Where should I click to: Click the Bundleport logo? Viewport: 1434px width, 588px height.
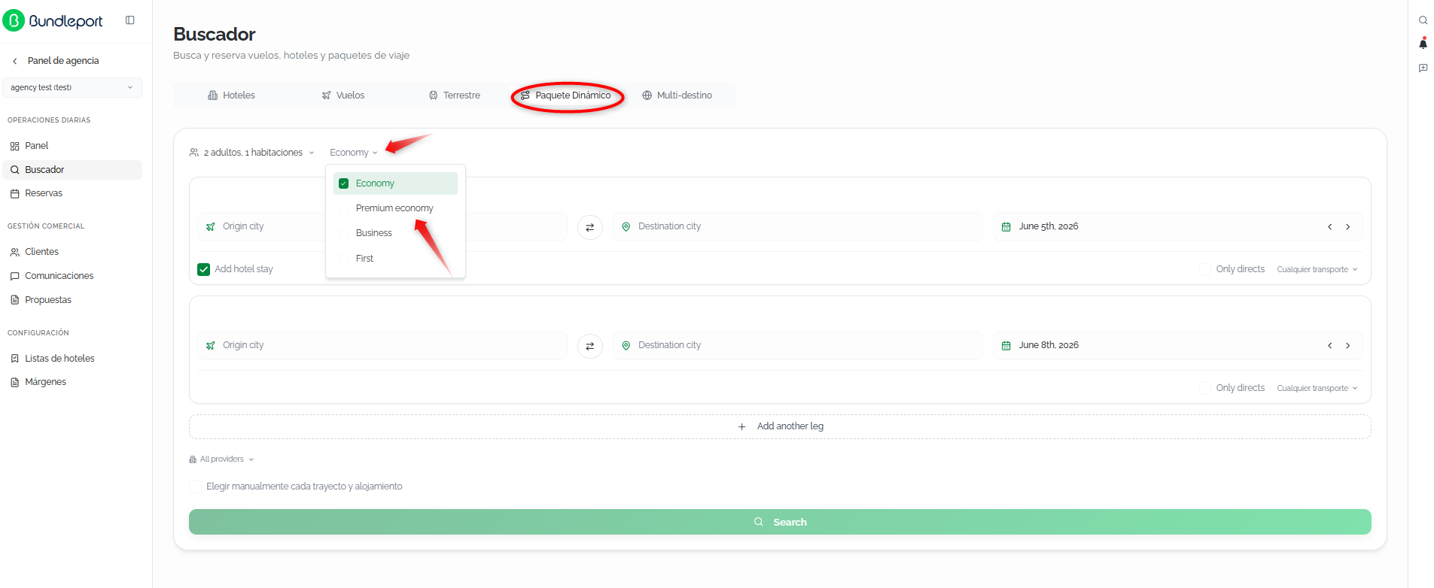point(53,20)
